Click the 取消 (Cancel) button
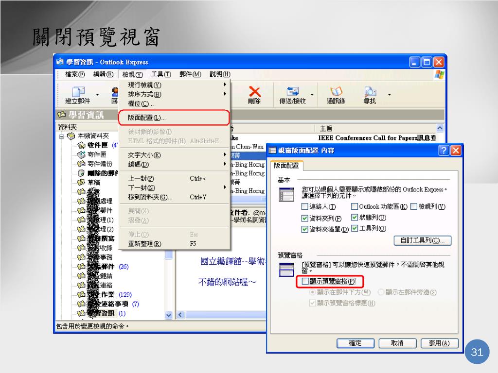Image resolution: width=498 pixels, height=373 pixels. (397, 343)
